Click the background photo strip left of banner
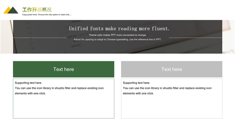The width and height of the screenshot is (235, 132). coord(6,37)
